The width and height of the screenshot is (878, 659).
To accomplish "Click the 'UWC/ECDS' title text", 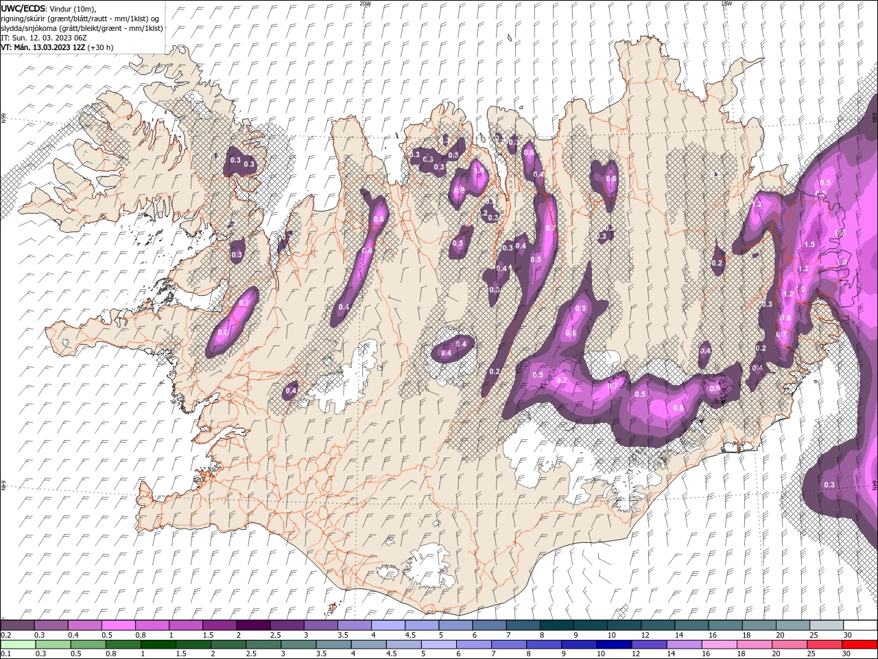I will pos(23,8).
